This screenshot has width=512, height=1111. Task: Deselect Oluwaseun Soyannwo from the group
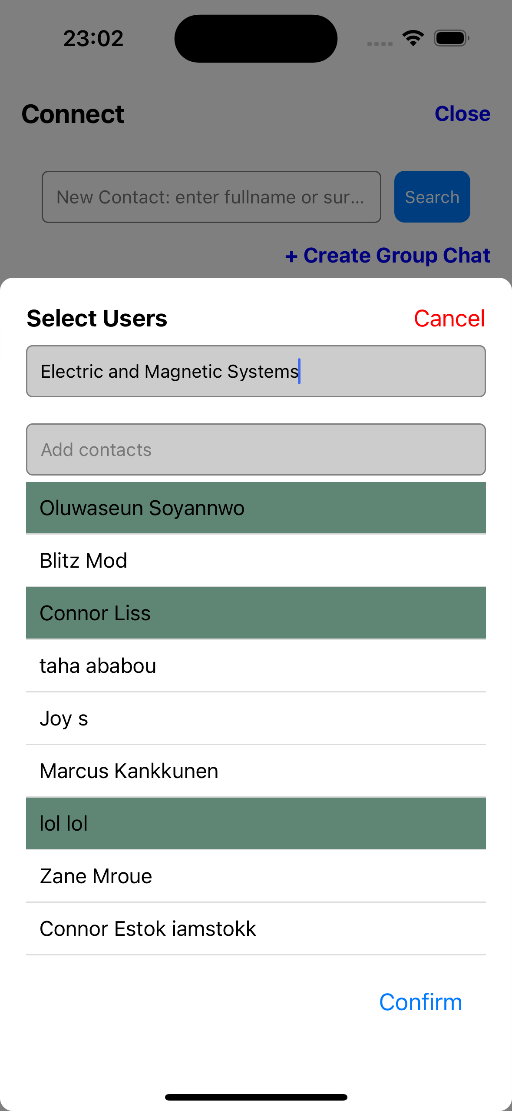(x=256, y=508)
